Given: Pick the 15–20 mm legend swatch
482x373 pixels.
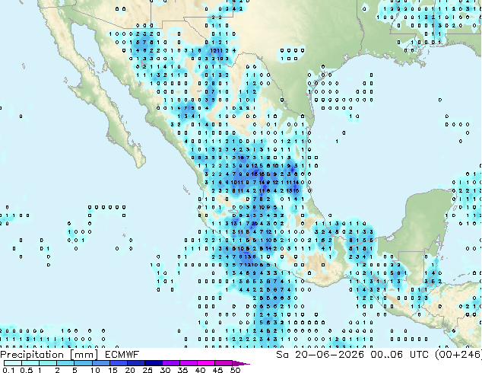Looking at the screenshot, I should click(x=118, y=363).
